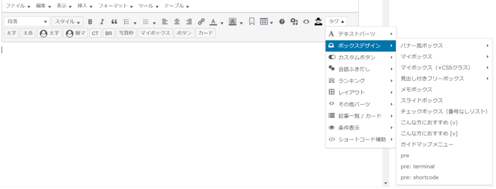The width and height of the screenshot is (496, 189).
Task: Open the スタイル dropdown
Action: click(x=67, y=22)
